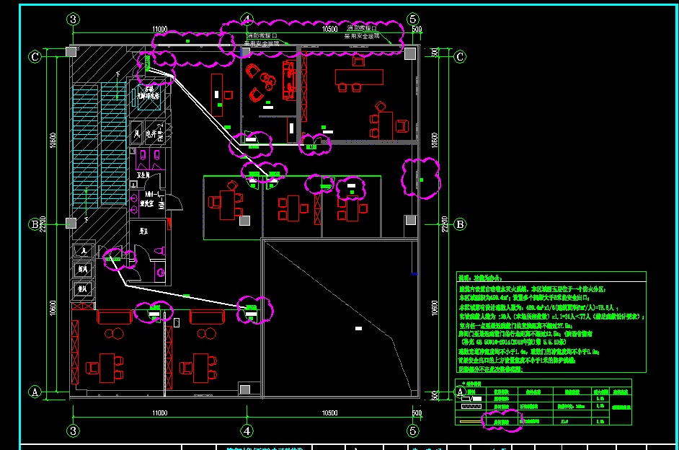Select the 盥洗室 room label
Viewport: 679px width, 450px height.
point(147,203)
